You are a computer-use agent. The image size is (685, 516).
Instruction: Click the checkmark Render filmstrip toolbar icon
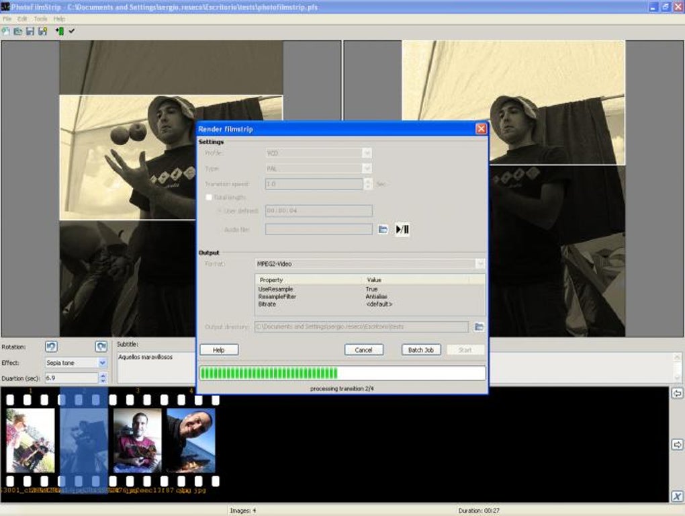point(72,31)
